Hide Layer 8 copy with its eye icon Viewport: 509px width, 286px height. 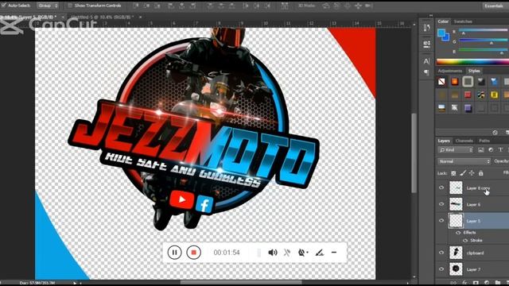[441, 187]
